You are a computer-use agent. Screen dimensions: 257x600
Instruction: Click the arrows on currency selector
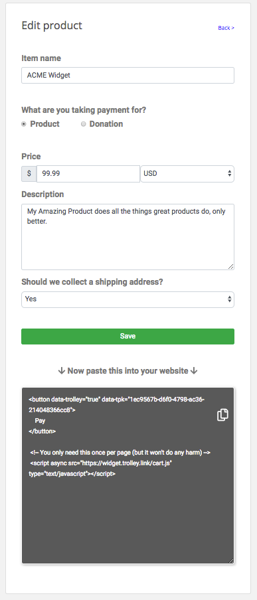(229, 173)
